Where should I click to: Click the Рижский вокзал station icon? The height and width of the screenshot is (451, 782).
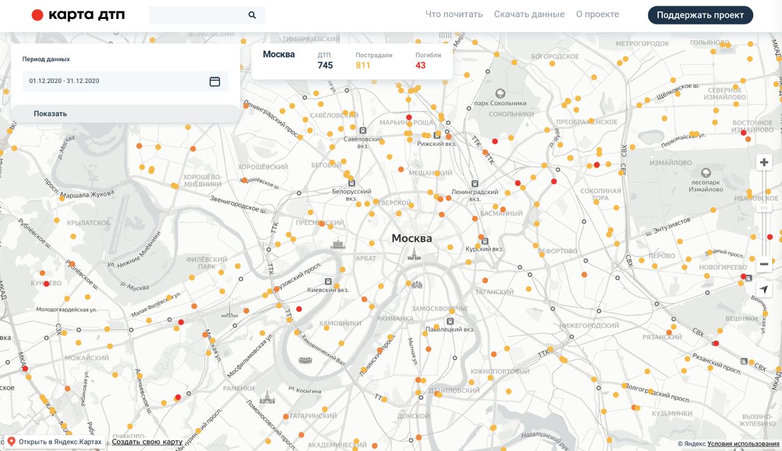(x=437, y=135)
